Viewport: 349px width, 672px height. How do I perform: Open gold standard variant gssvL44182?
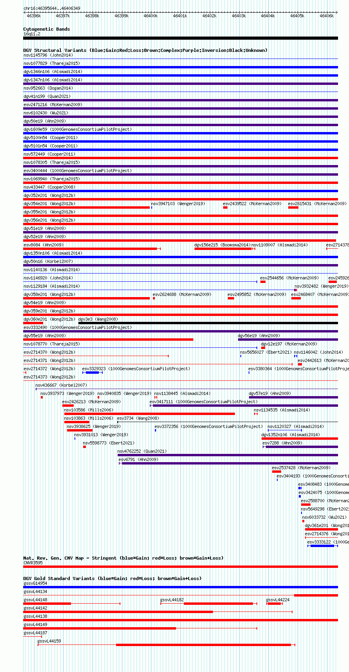[x=172, y=600]
